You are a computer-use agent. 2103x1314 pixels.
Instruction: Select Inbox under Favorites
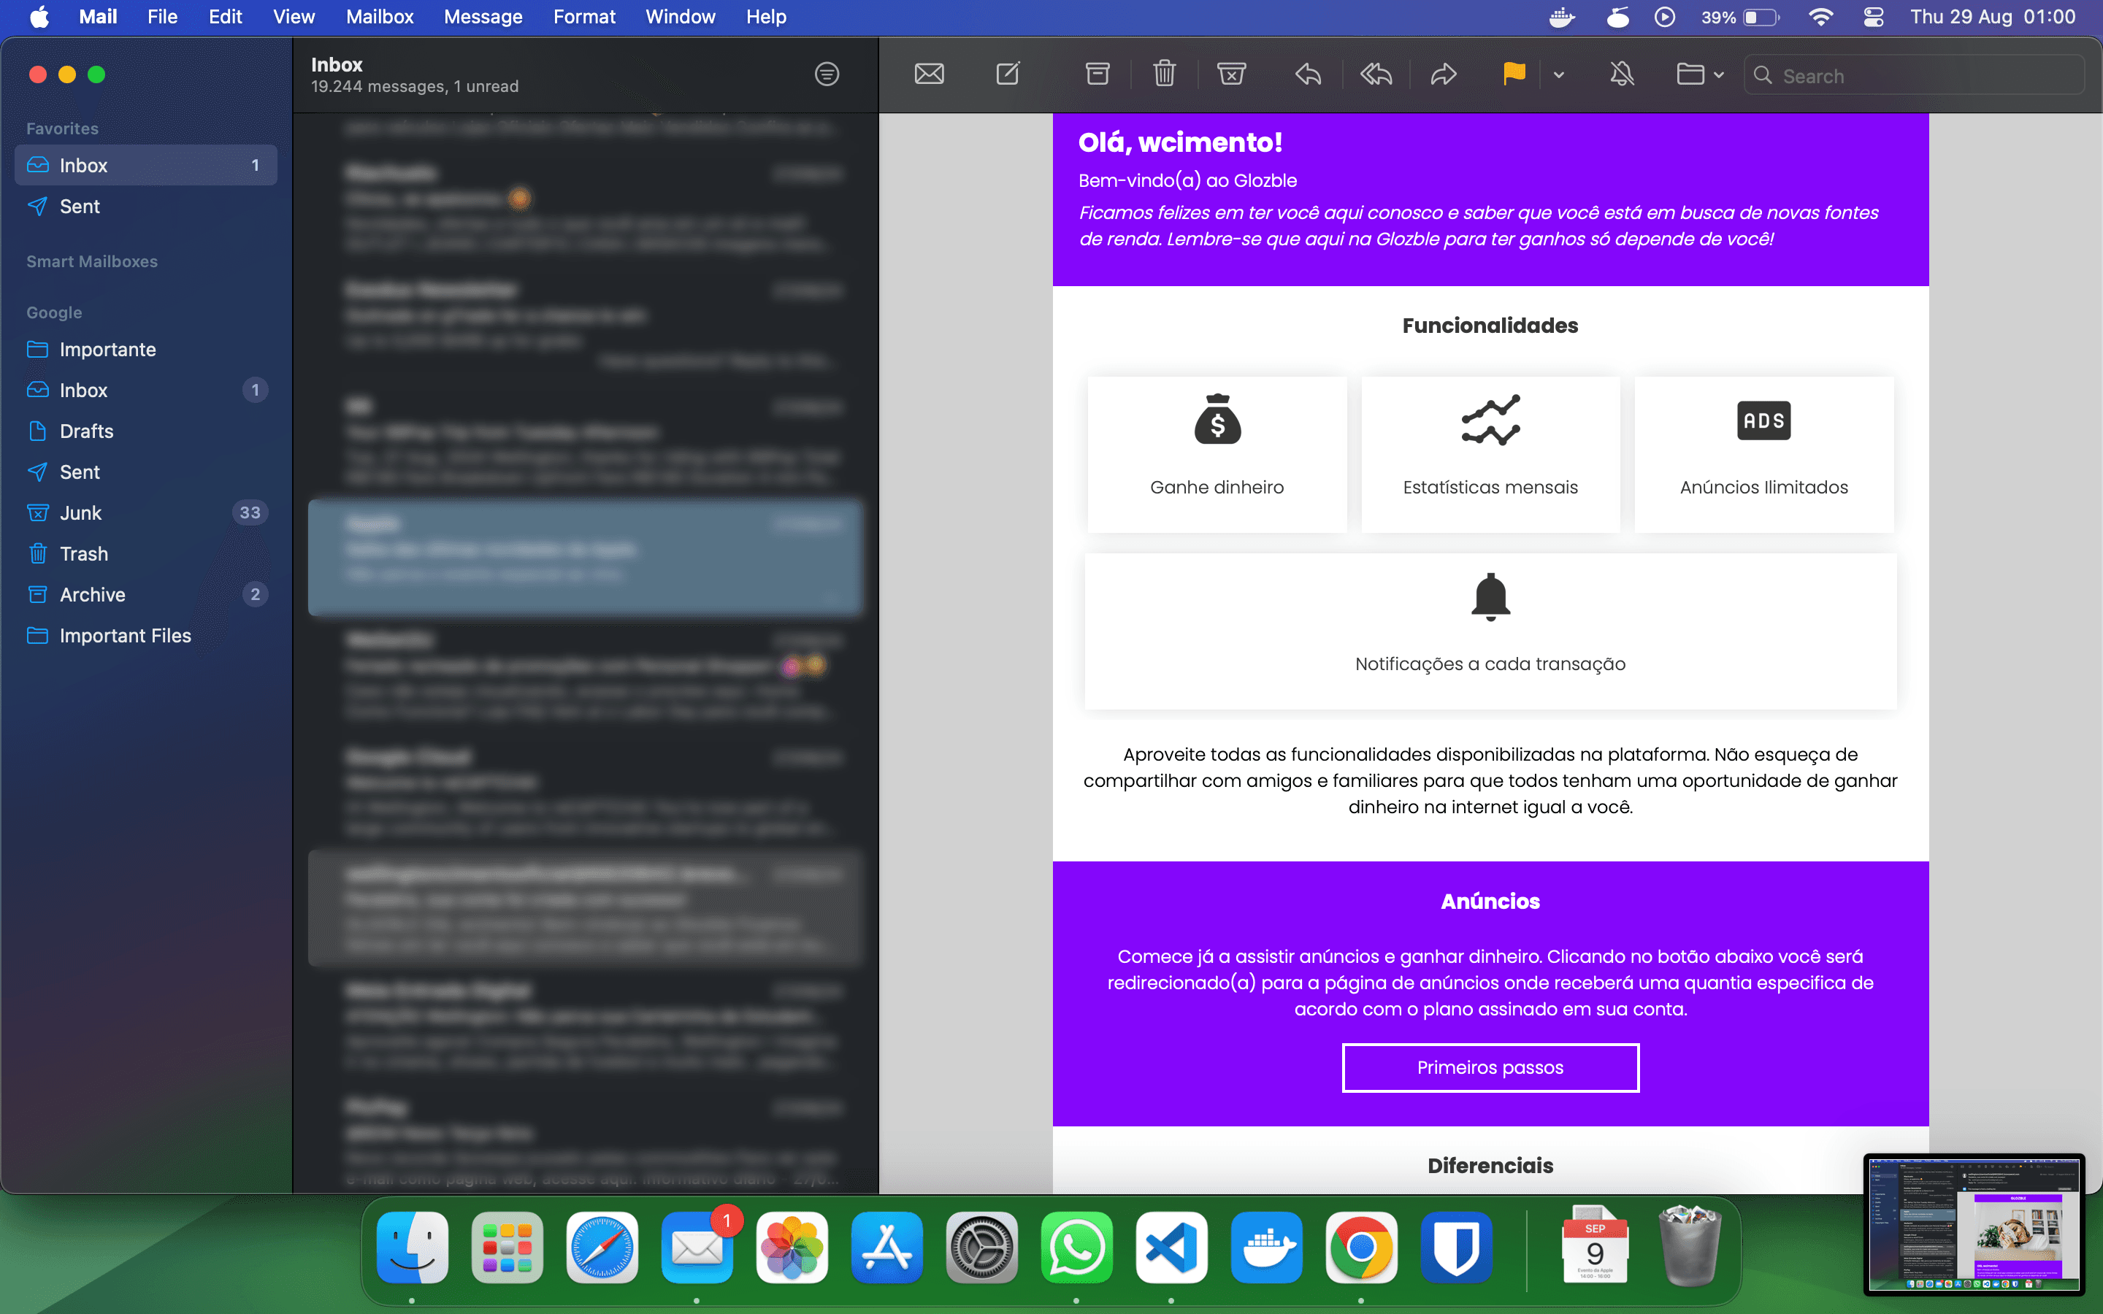click(x=146, y=165)
